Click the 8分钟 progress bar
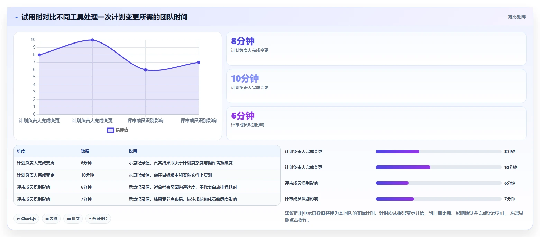The height and width of the screenshot is (237, 540). pyautogui.click(x=438, y=152)
